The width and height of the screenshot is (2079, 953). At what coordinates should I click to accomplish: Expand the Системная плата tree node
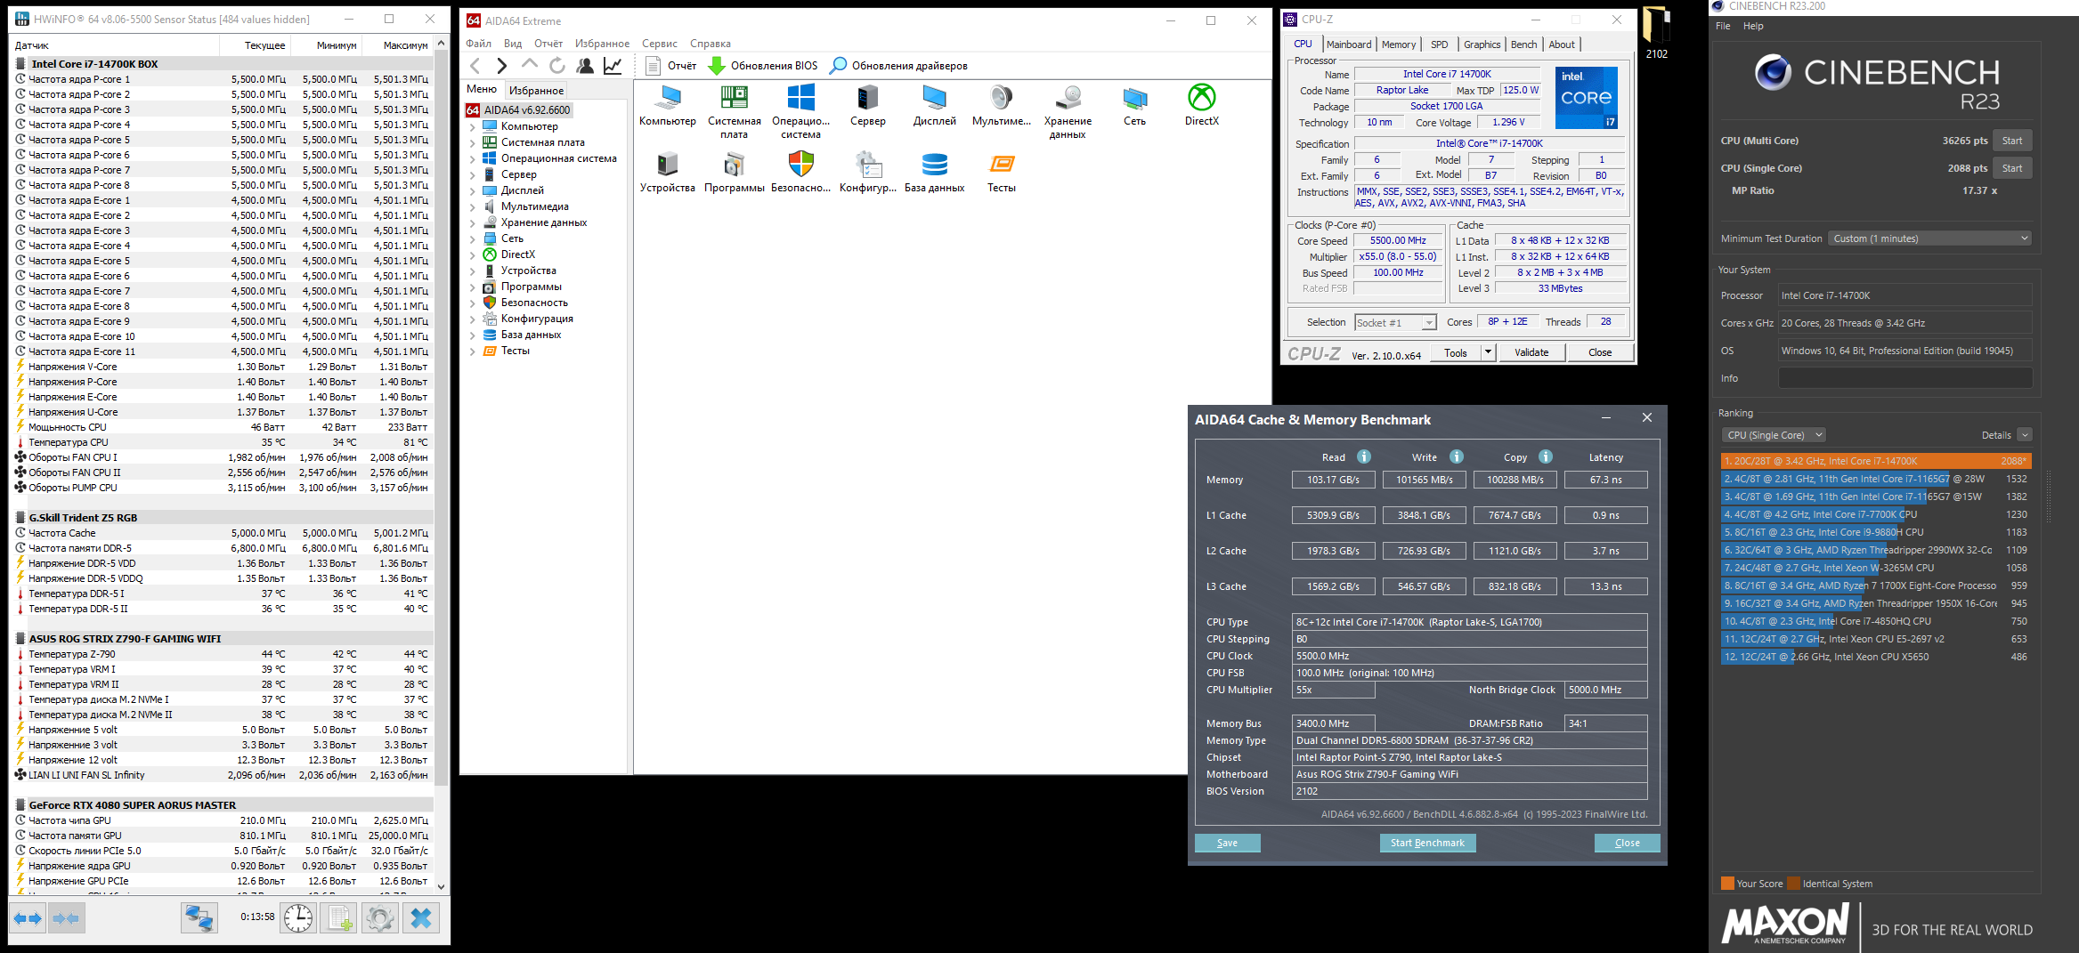pos(473,142)
